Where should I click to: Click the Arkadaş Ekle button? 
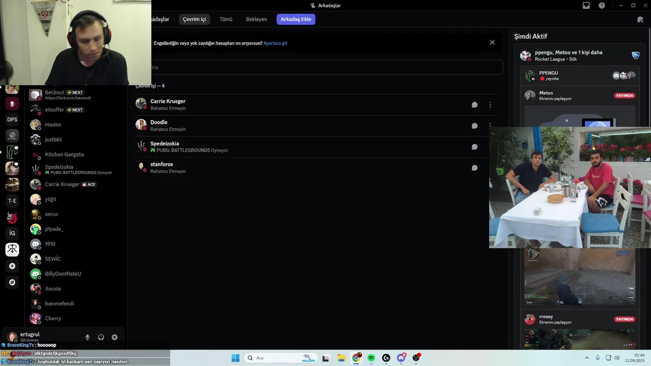click(296, 19)
